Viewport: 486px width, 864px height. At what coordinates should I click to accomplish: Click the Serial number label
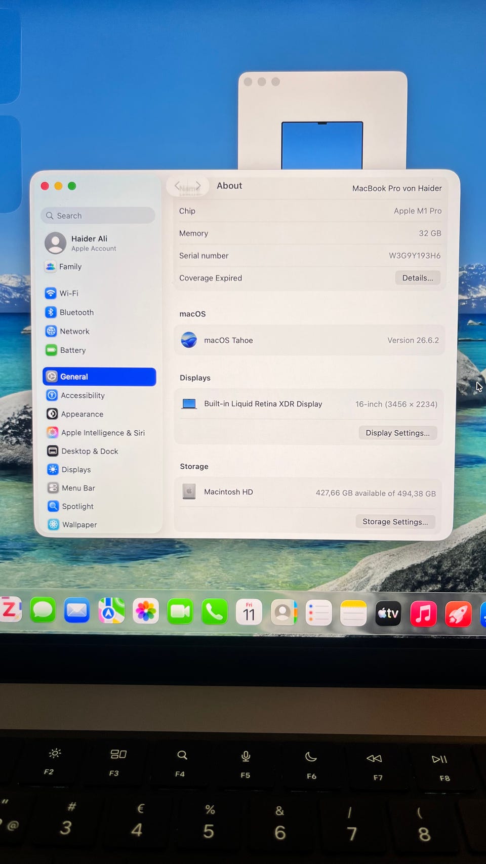tap(204, 256)
